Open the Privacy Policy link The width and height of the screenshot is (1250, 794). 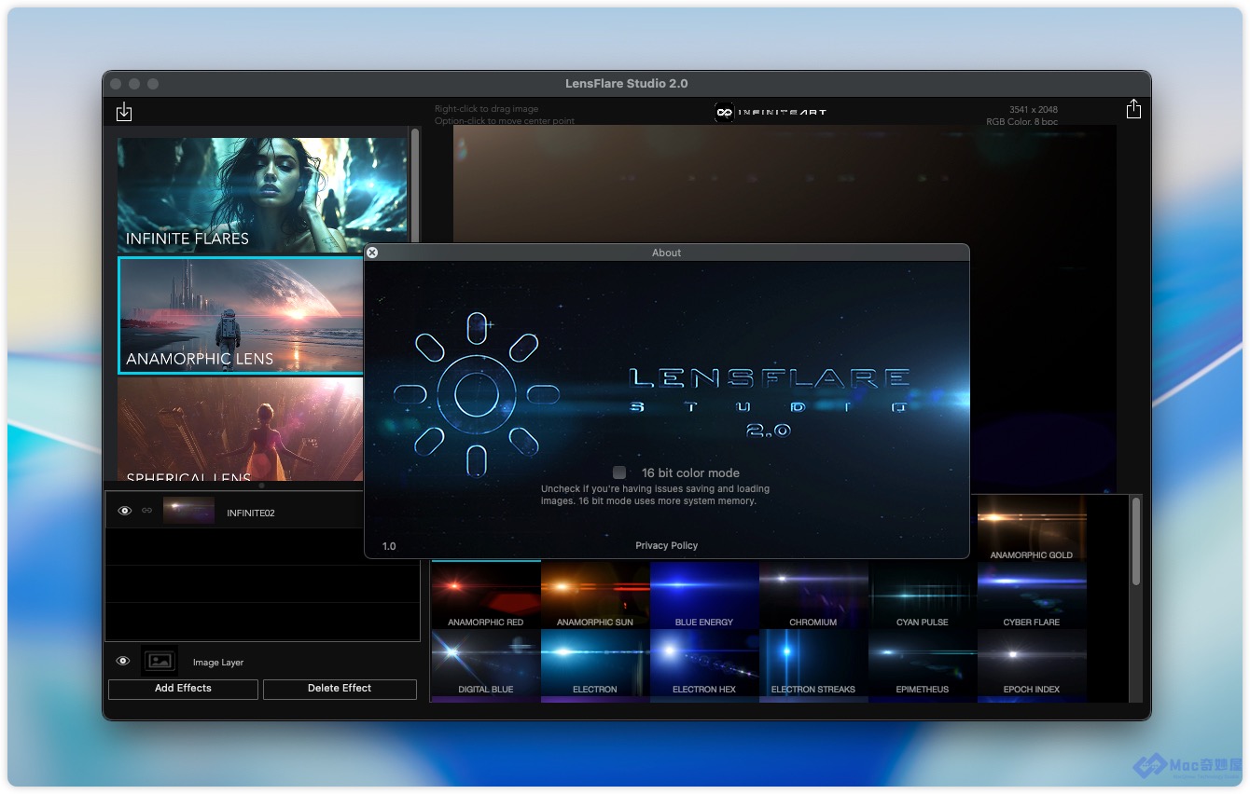[x=666, y=545]
